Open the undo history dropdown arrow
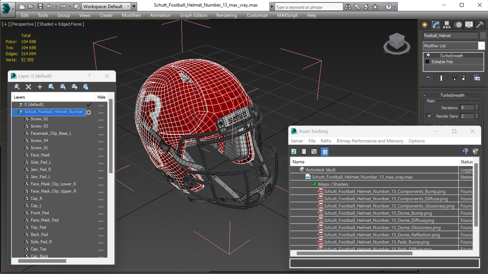 pos(56,6)
